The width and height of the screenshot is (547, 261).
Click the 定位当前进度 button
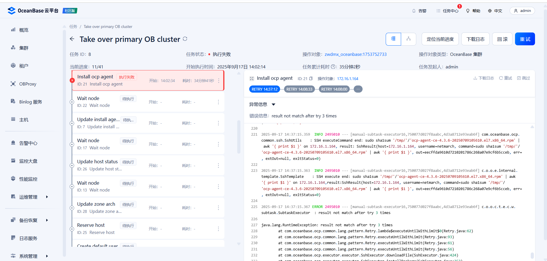click(440, 39)
